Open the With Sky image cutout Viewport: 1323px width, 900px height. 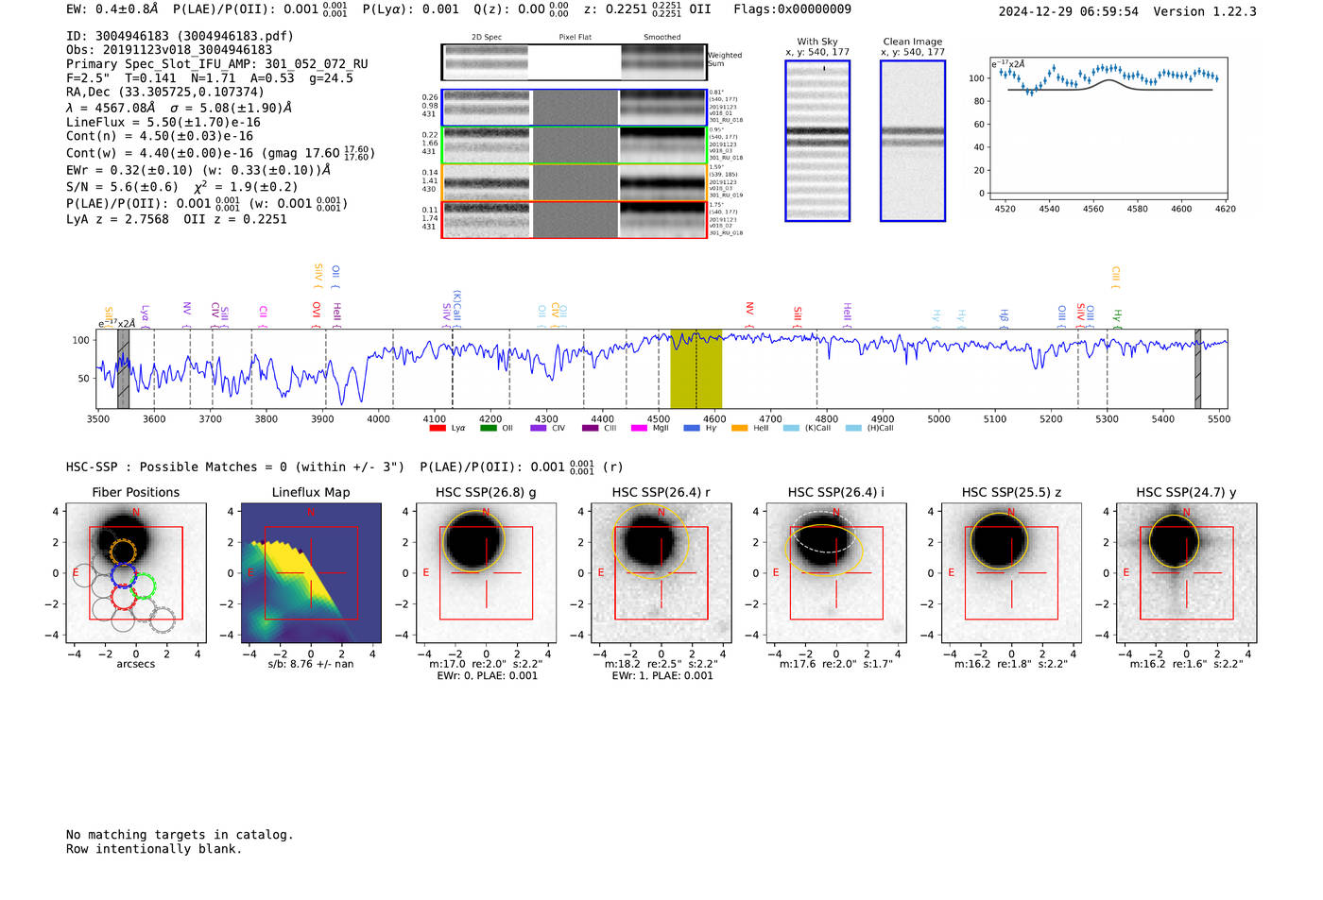(817, 141)
